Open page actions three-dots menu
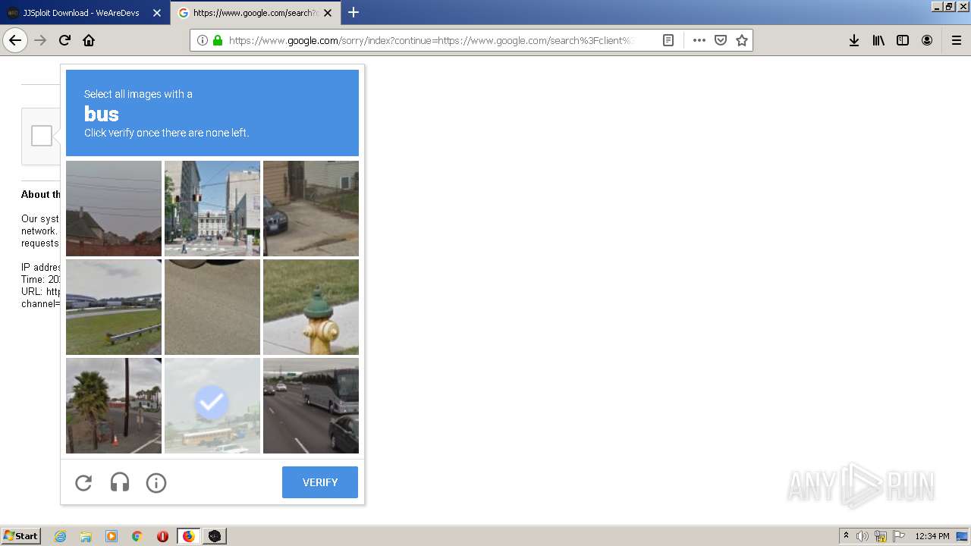The width and height of the screenshot is (971, 546). point(699,40)
